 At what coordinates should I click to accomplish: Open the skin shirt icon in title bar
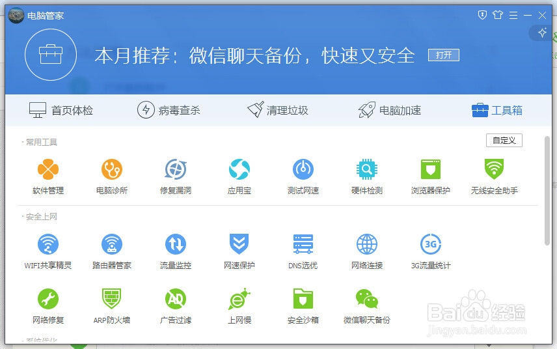tap(498, 15)
